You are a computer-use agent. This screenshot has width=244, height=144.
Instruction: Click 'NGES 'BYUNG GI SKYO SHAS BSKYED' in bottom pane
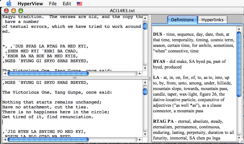pos(45,82)
